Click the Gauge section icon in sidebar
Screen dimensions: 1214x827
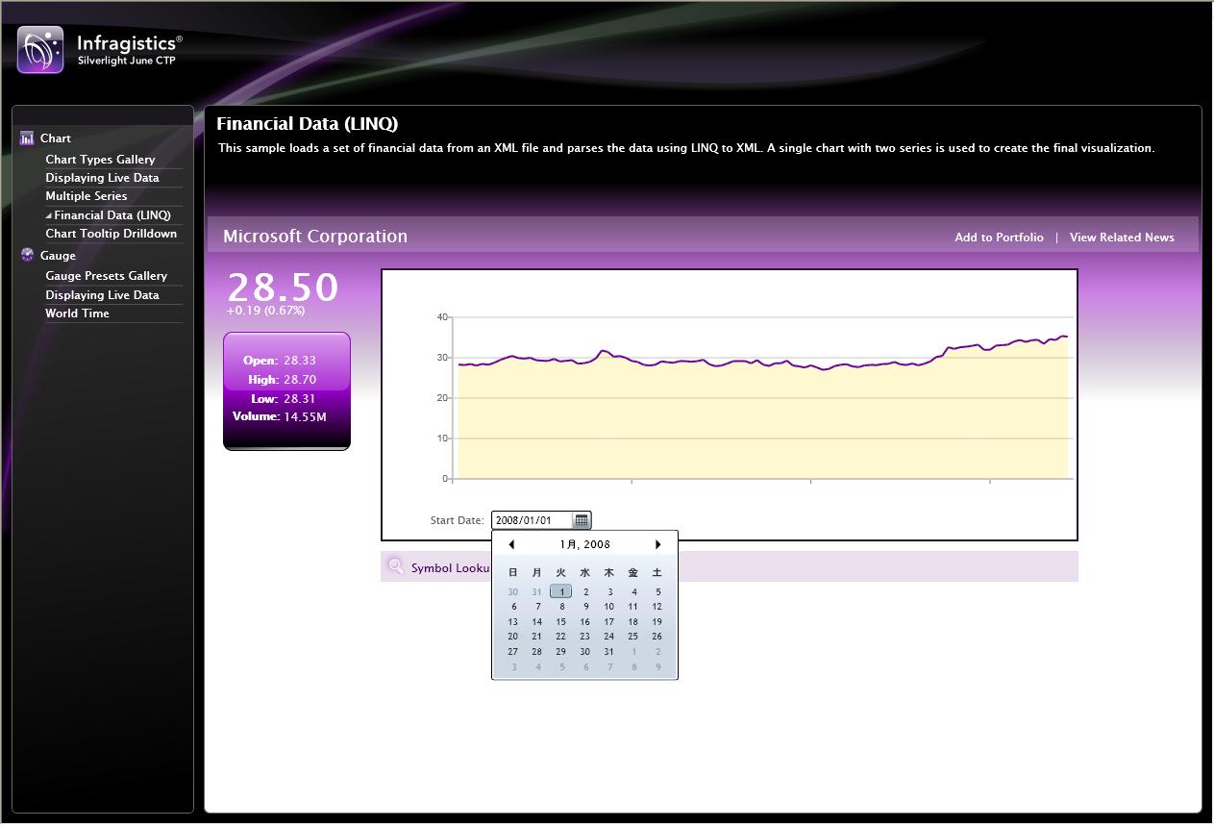(27, 255)
